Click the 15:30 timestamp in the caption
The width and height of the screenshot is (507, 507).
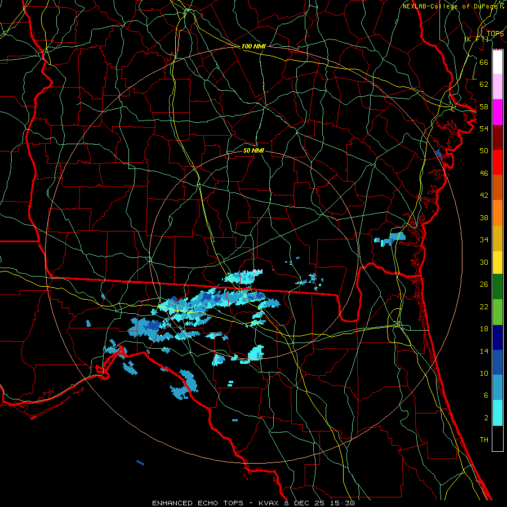coord(343,503)
